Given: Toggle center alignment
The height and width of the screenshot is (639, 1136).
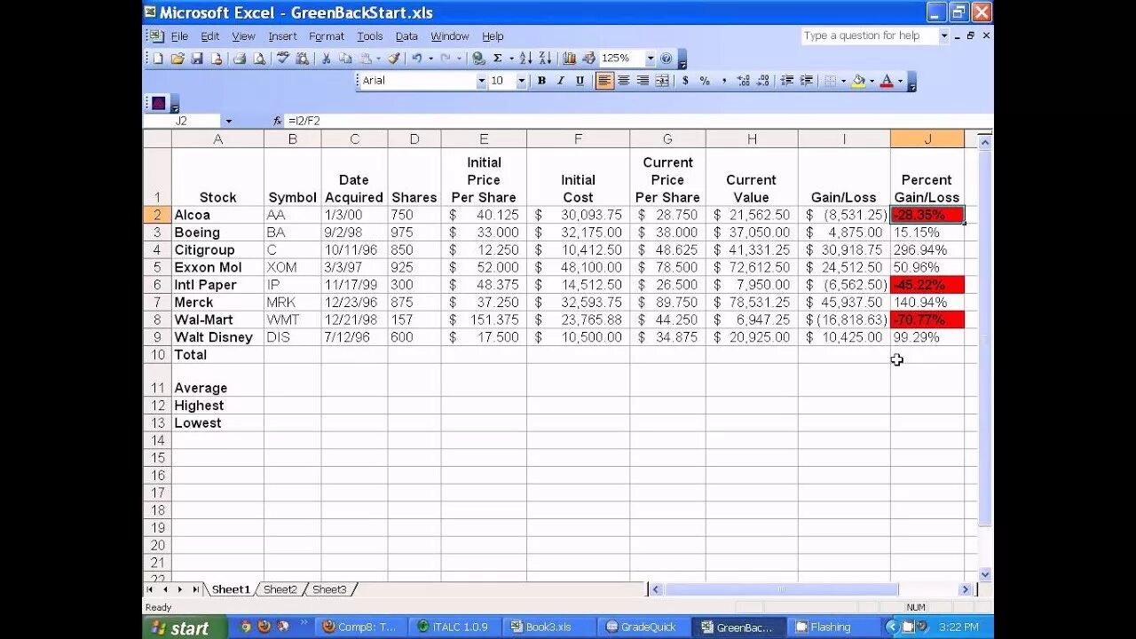Looking at the screenshot, I should pos(624,81).
